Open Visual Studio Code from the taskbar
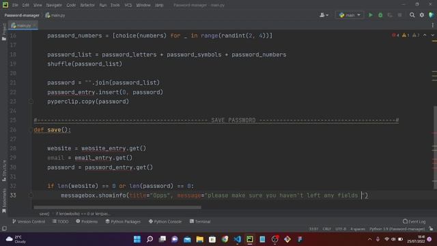The width and height of the screenshot is (437, 246). click(238, 239)
